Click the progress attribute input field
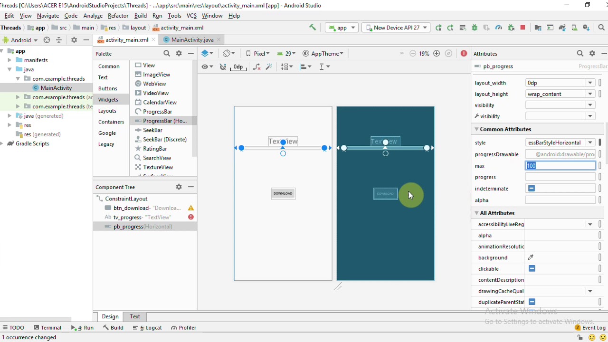Image resolution: width=608 pixels, height=342 pixels. [x=560, y=177]
